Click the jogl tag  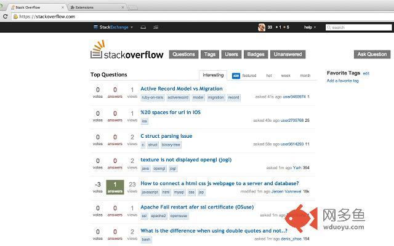173,169
